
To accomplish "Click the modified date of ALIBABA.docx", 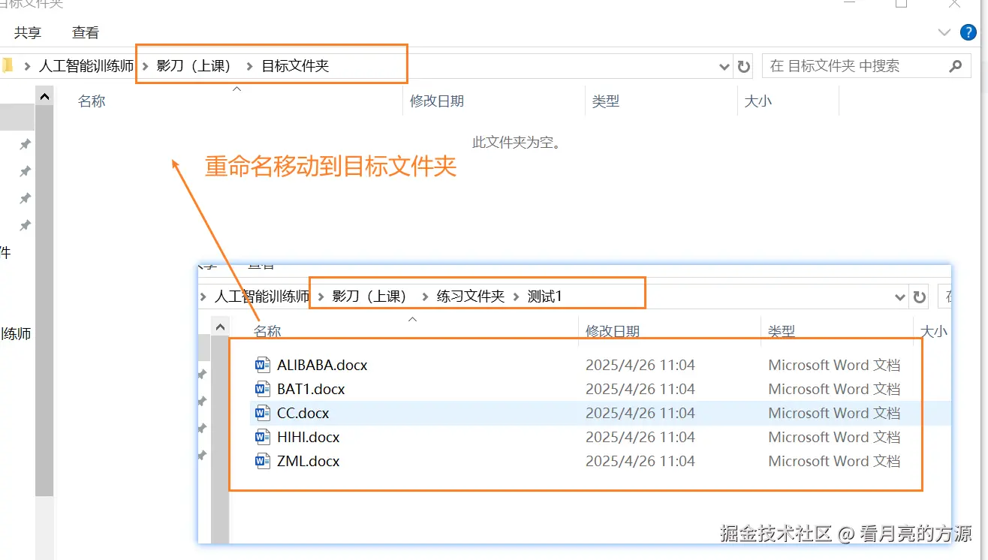I will (640, 365).
